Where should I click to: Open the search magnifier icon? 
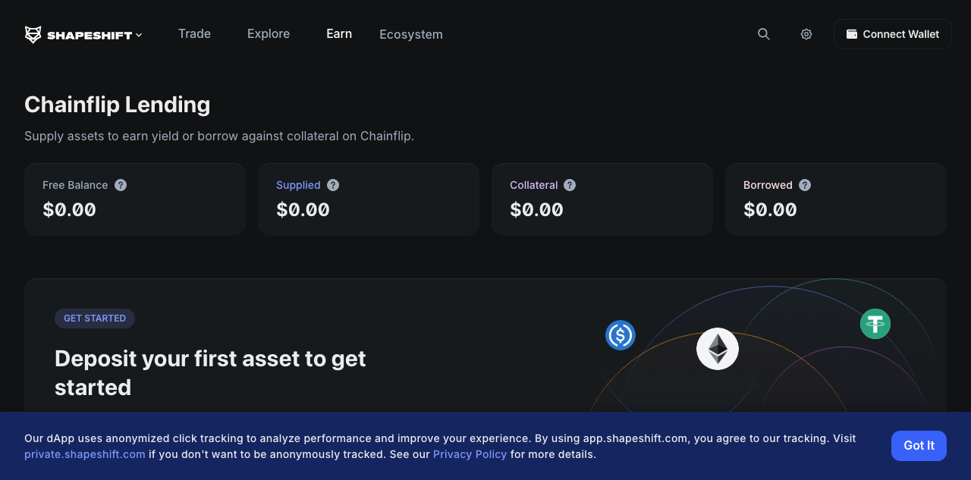764,34
